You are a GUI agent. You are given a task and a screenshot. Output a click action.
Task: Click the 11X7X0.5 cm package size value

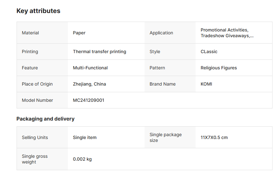[214, 137]
